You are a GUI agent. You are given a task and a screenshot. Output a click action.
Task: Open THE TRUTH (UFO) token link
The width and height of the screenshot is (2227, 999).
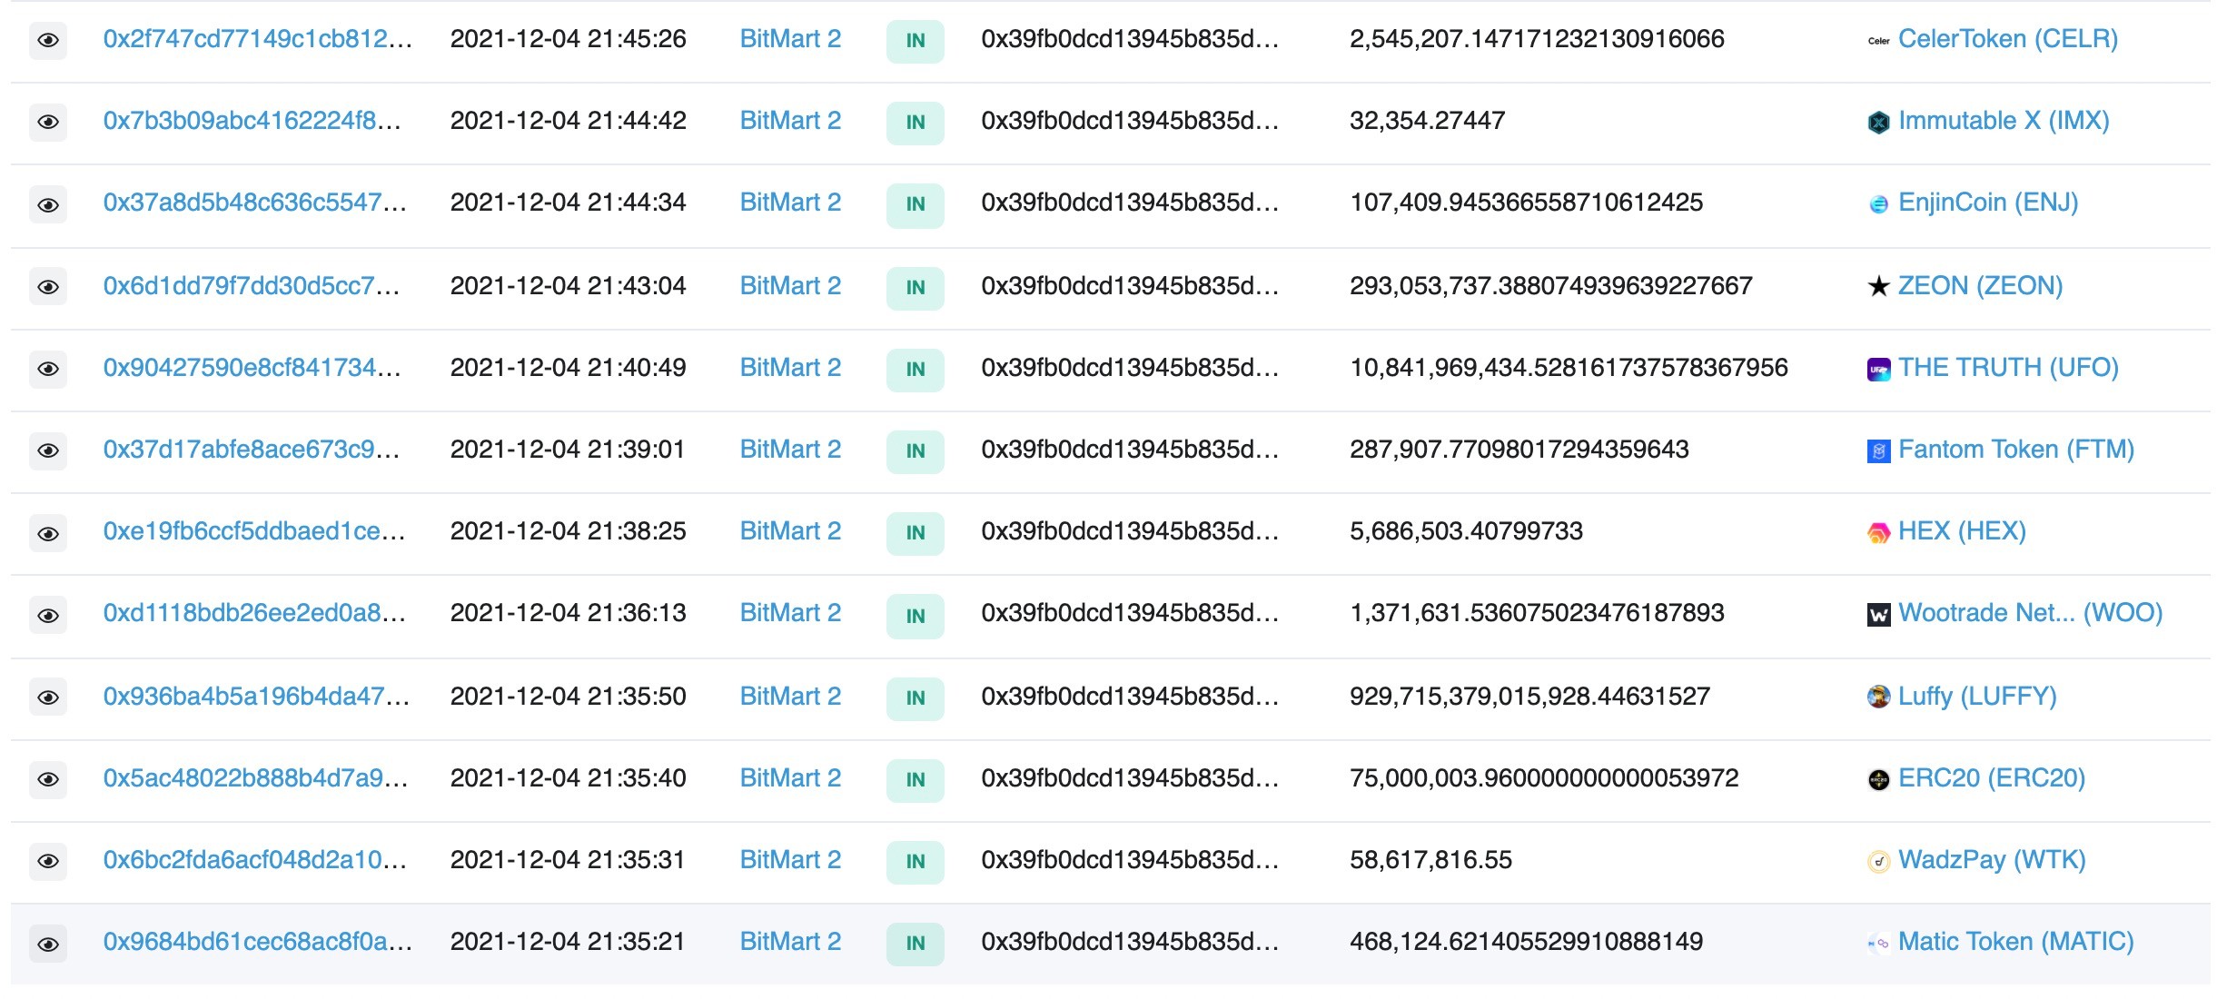[2008, 368]
